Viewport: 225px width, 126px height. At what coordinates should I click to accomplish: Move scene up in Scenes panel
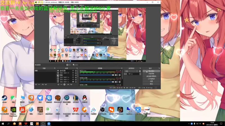point(43,85)
